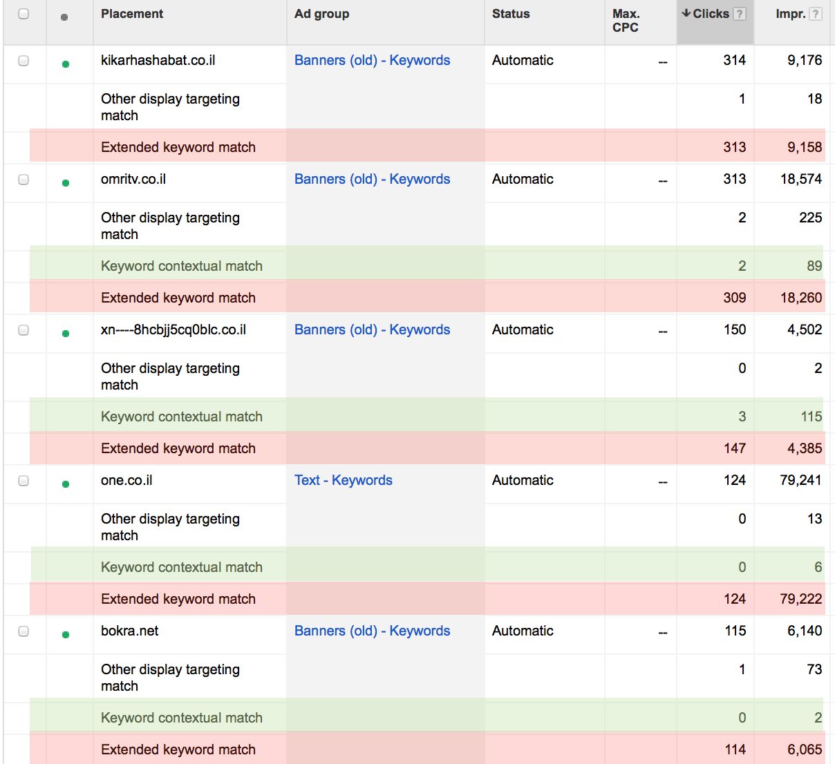
Task: Click green status dot for bokra.net
Action: coord(66,635)
